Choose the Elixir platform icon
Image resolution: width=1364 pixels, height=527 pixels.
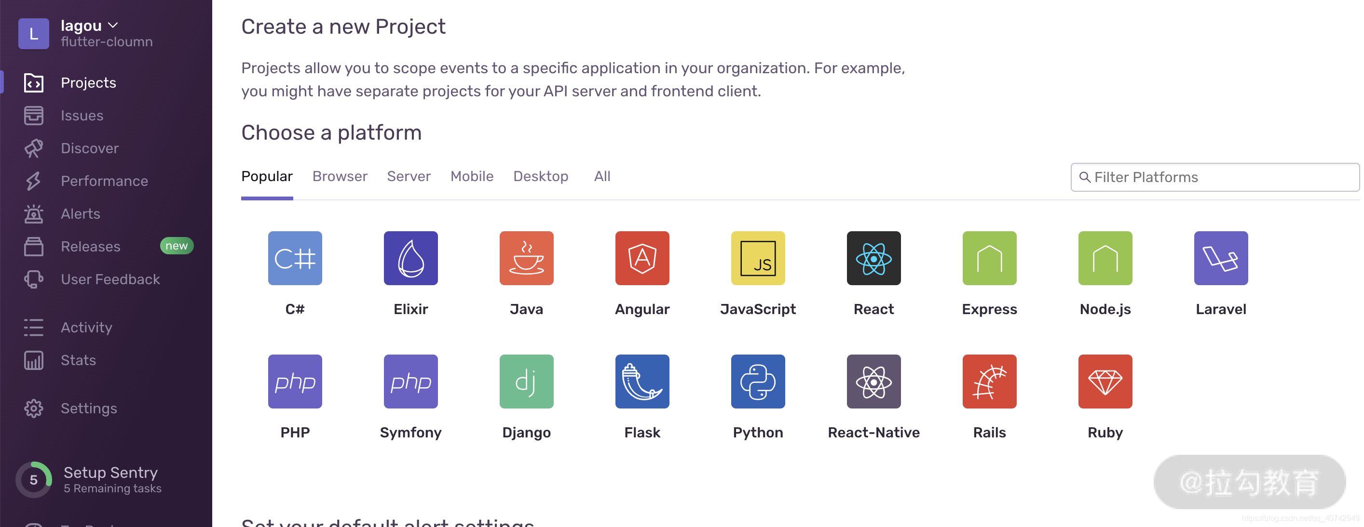411,258
